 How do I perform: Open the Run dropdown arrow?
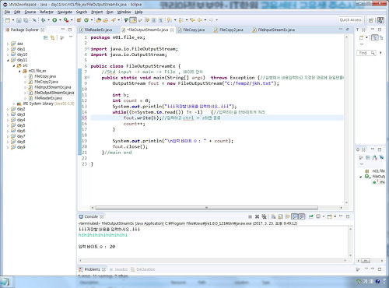point(60,20)
